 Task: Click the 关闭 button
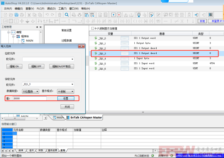[67, 107]
